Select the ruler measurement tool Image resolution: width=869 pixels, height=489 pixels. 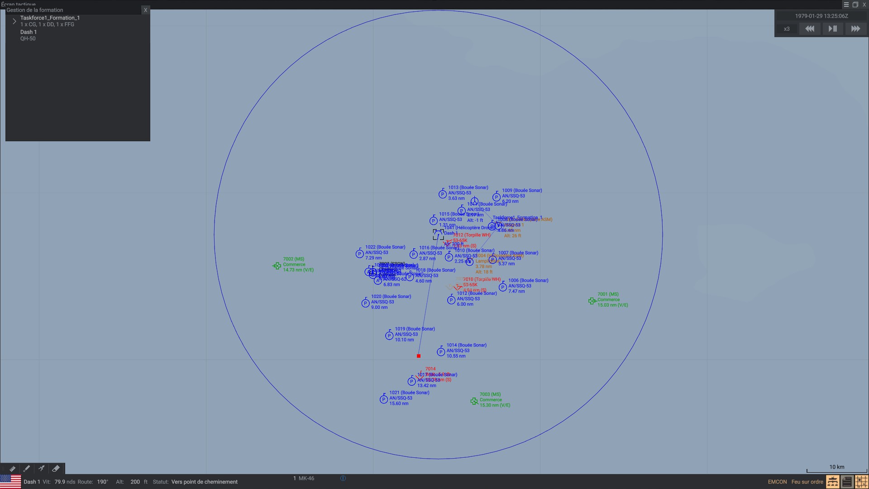point(12,469)
